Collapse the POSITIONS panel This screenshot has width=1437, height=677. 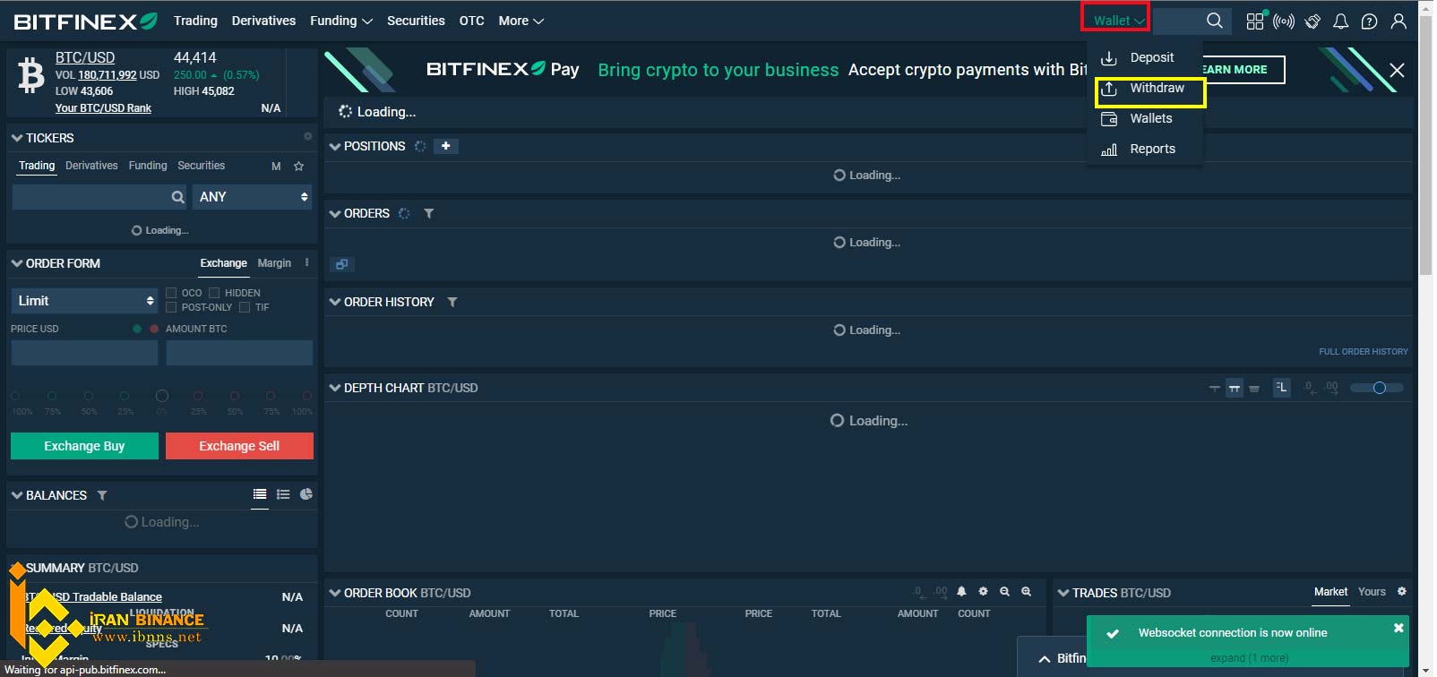coord(335,146)
